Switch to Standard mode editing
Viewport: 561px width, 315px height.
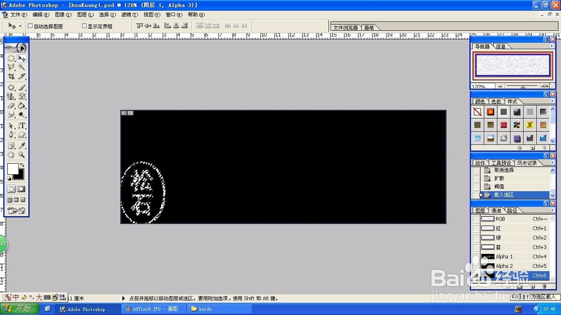11,189
